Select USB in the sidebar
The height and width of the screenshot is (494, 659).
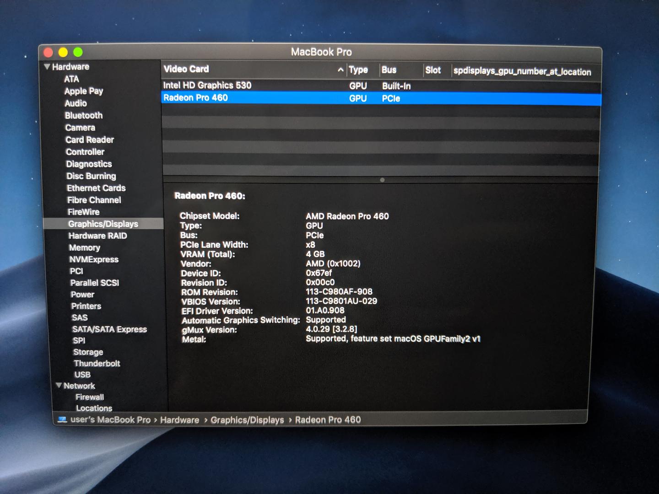tap(82, 375)
